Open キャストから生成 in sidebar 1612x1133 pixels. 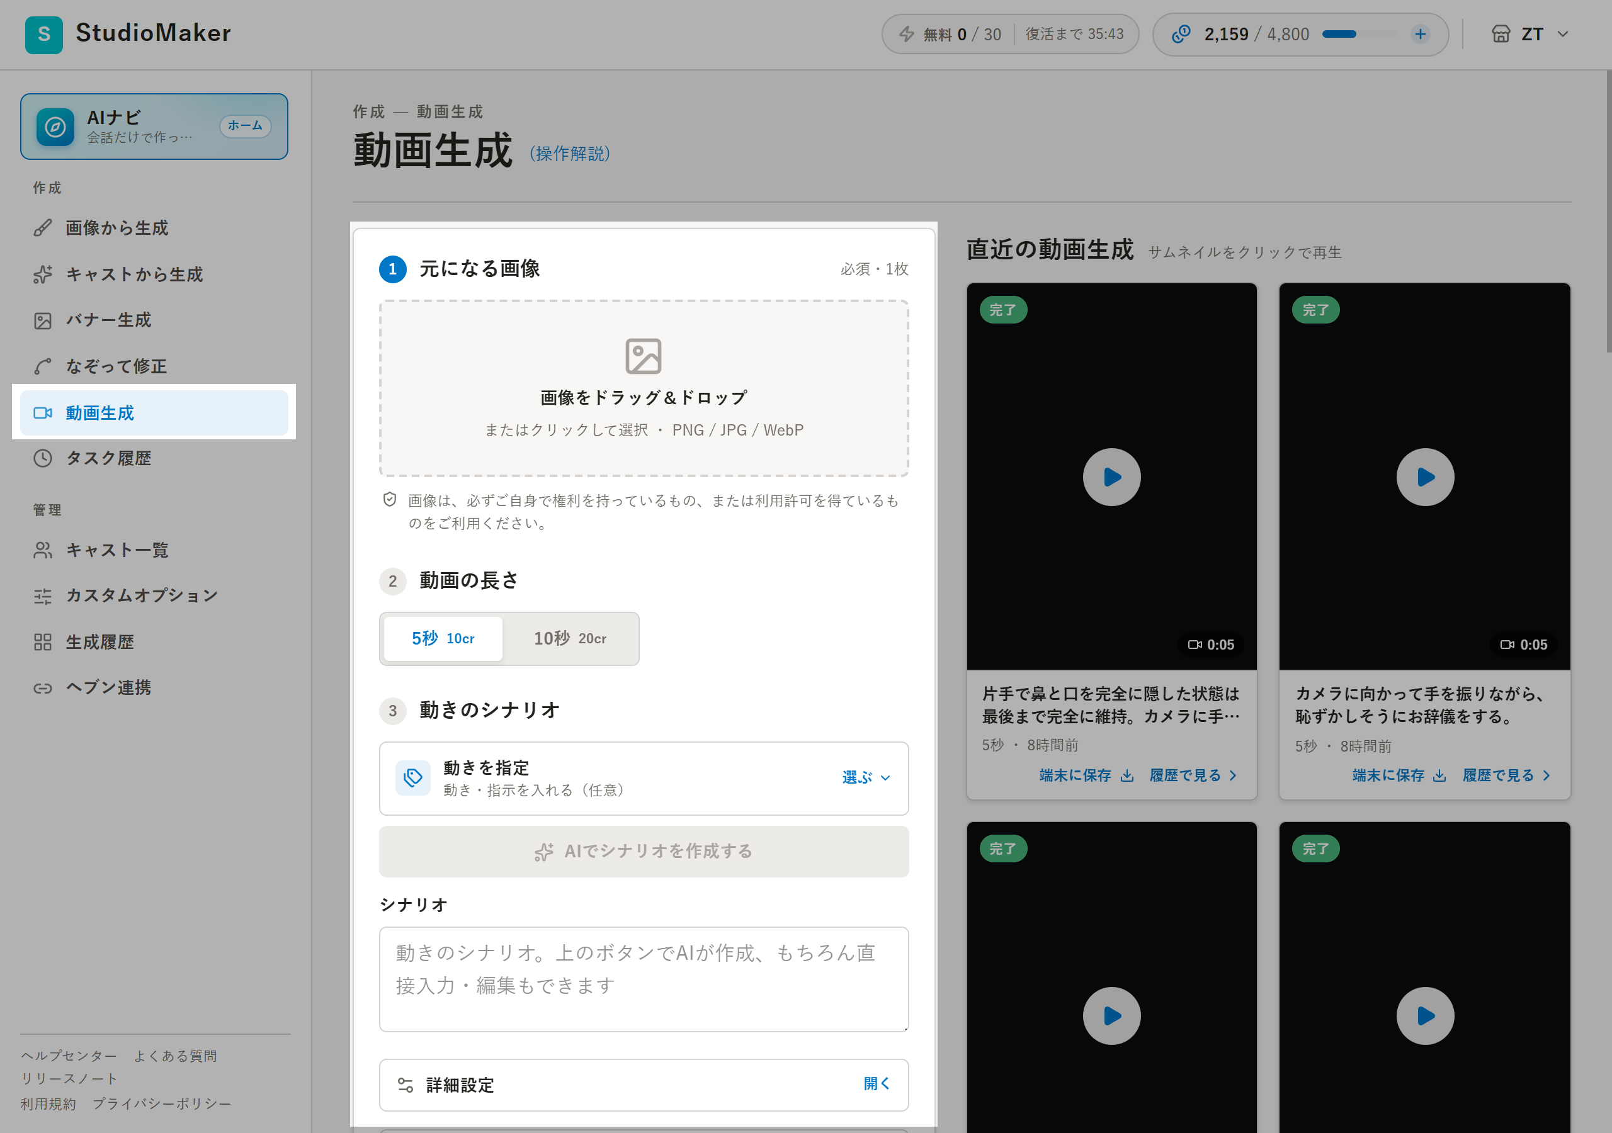[154, 274]
